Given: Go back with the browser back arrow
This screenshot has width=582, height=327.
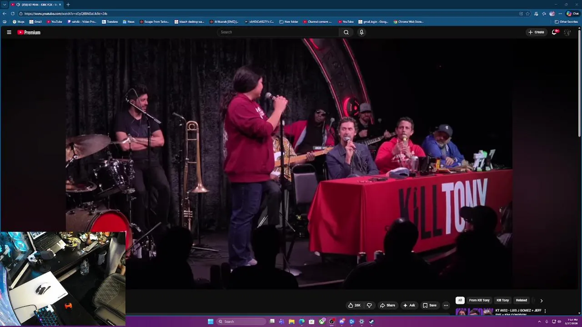Looking at the screenshot, I should click(5, 14).
